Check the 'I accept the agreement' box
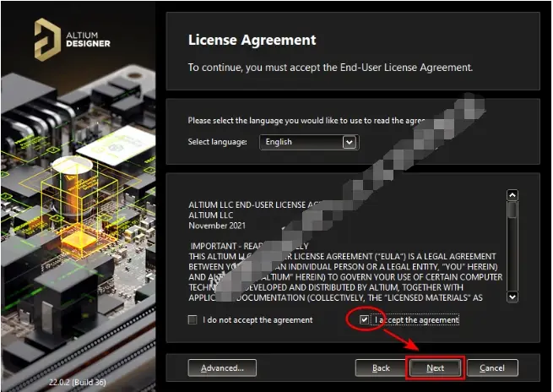This screenshot has height=392, width=553. click(364, 319)
